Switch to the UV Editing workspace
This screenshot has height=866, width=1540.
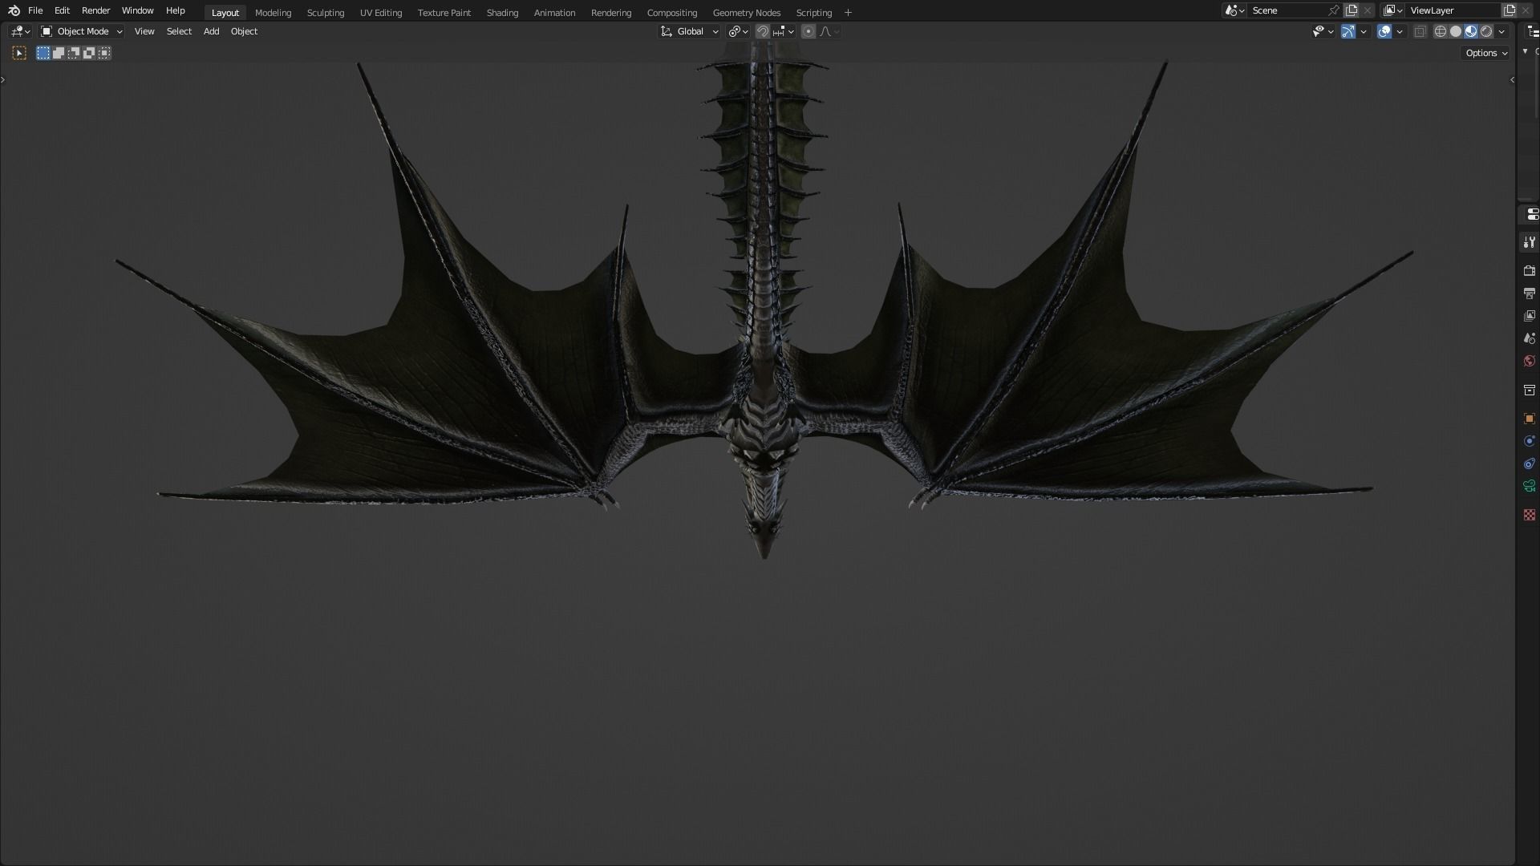point(381,13)
